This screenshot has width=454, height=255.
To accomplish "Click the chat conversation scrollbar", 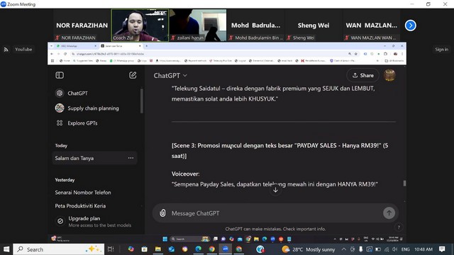I will click(404, 183).
